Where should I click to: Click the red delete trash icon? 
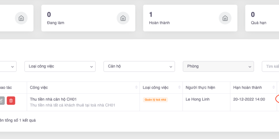(x=11, y=100)
